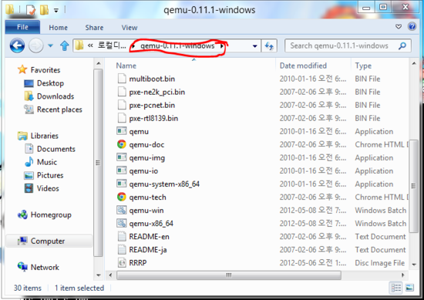Viewport: 424px width, 300px height.
Task: Select the qemu-win batch file icon
Action: 122,210
